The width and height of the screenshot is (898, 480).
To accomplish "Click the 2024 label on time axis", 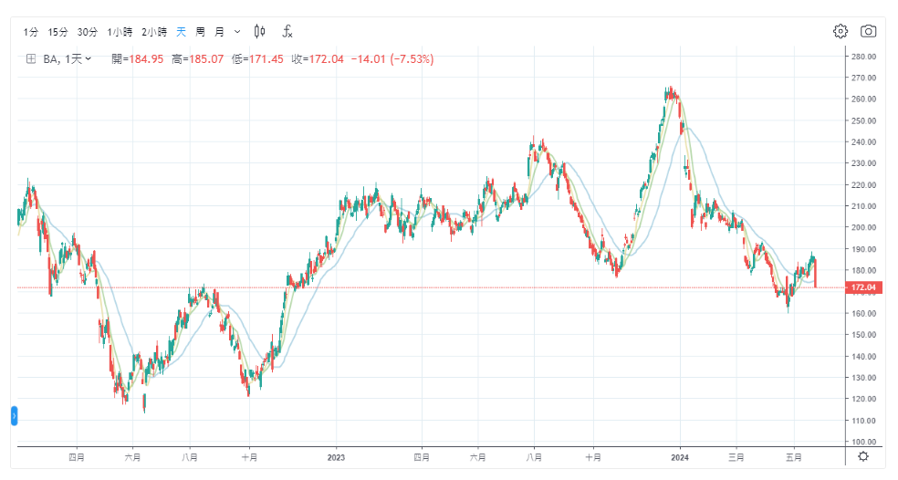I will 679,455.
